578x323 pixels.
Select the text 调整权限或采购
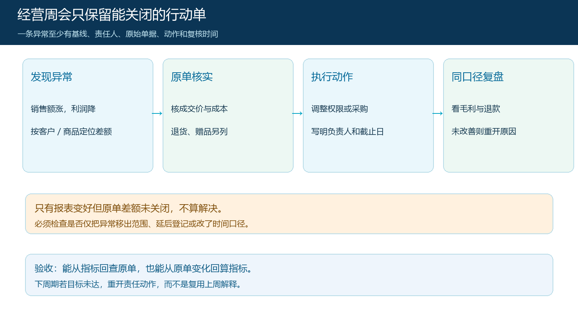click(x=339, y=109)
